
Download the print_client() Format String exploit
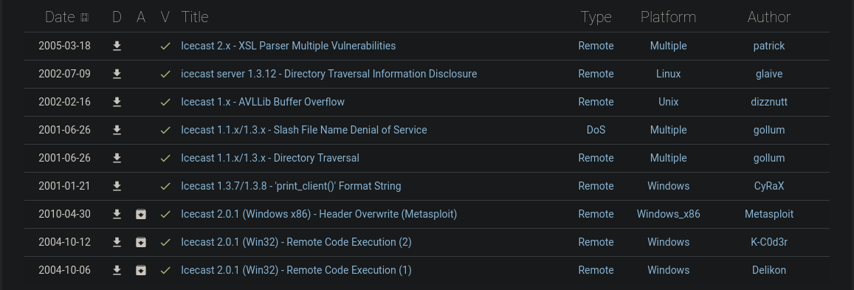tap(117, 186)
